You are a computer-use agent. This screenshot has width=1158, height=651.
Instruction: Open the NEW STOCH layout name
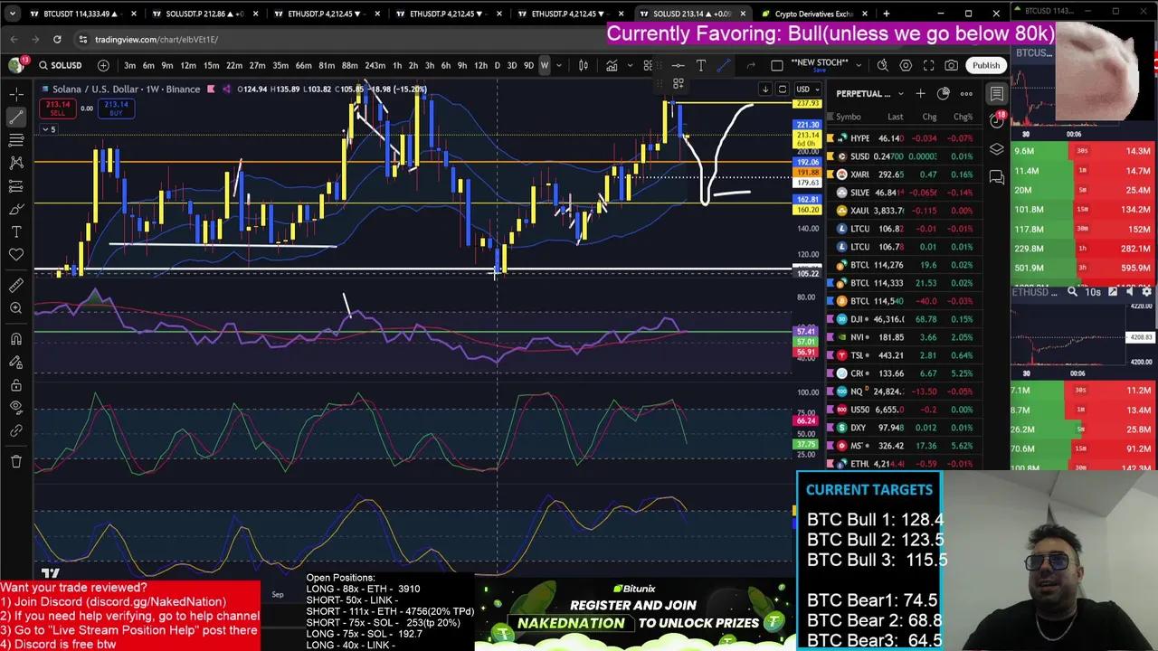[x=819, y=63]
